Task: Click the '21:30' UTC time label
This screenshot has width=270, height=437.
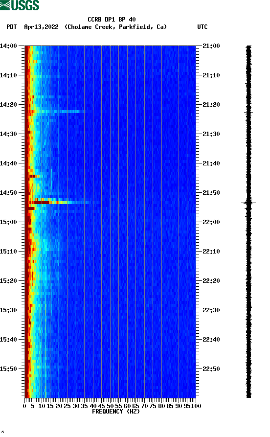Action: [211, 134]
